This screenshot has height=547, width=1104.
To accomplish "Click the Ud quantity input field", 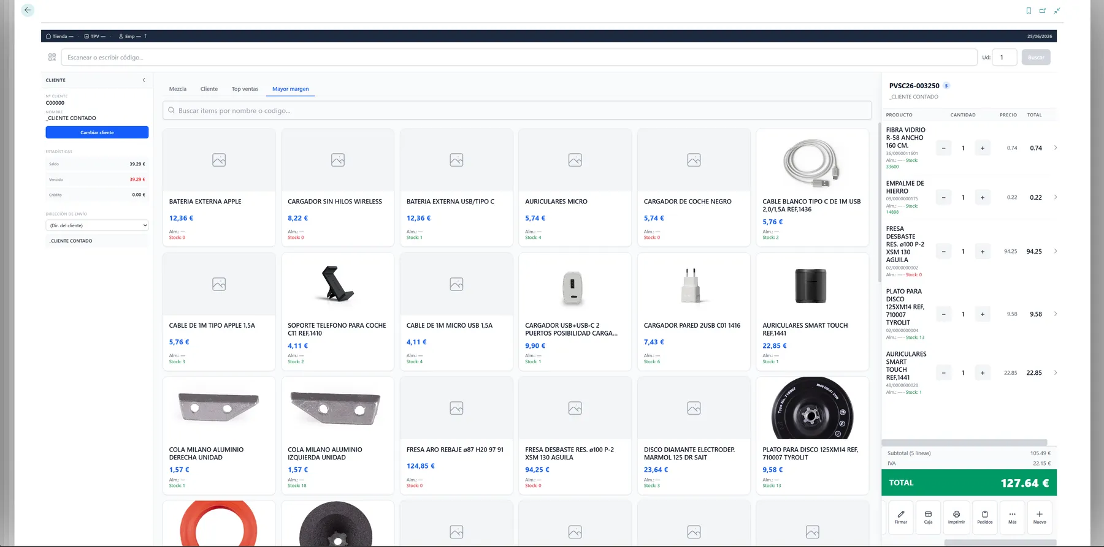I will pos(1005,58).
